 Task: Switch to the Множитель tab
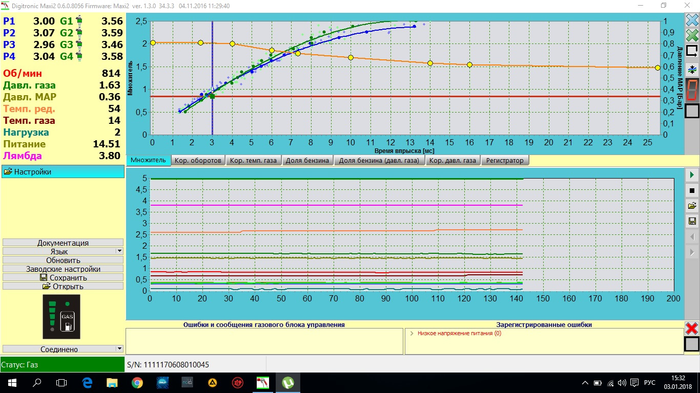[148, 160]
